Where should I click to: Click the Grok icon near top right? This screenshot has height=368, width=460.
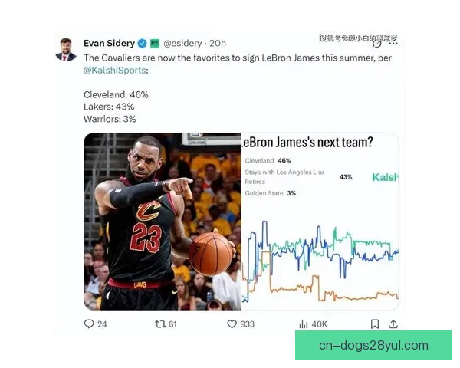point(377,44)
